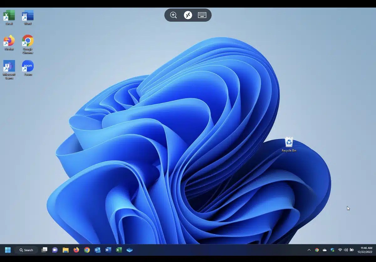Open the Wi-Fi network flyout
Viewport: 376px width, 262px height.
(x=339, y=250)
